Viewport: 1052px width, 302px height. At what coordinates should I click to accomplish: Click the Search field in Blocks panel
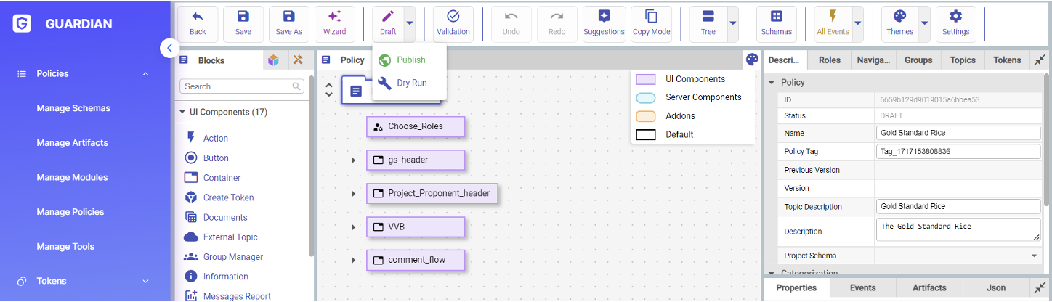237,86
